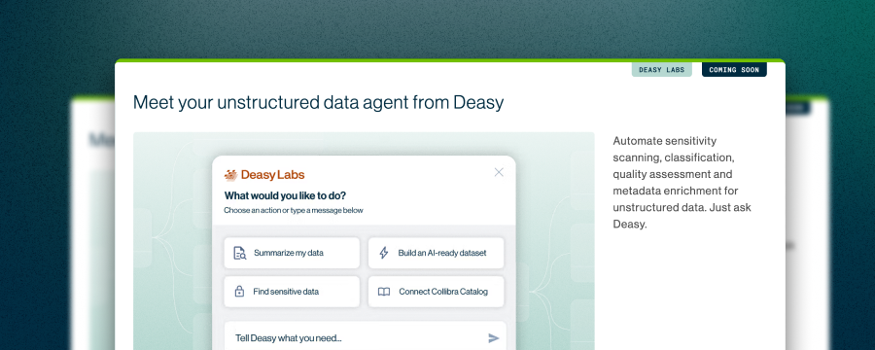Select Summarize my data action
This screenshot has width=875, height=350.
coord(292,253)
